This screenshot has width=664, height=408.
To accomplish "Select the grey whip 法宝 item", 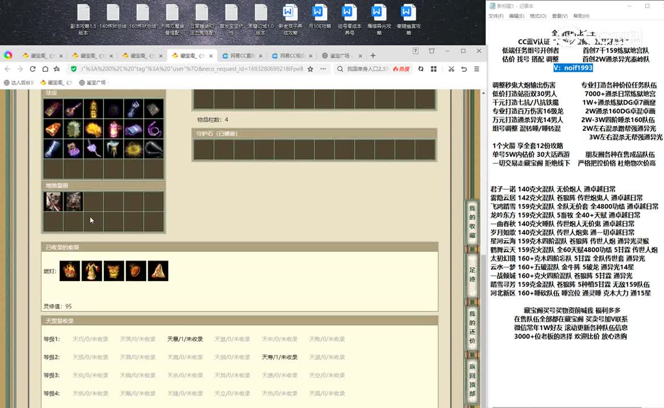I will (153, 149).
